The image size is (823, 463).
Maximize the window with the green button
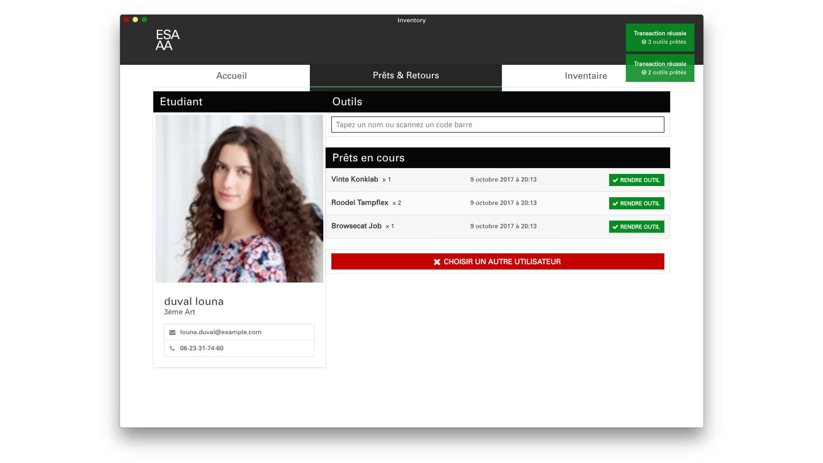[x=144, y=20]
